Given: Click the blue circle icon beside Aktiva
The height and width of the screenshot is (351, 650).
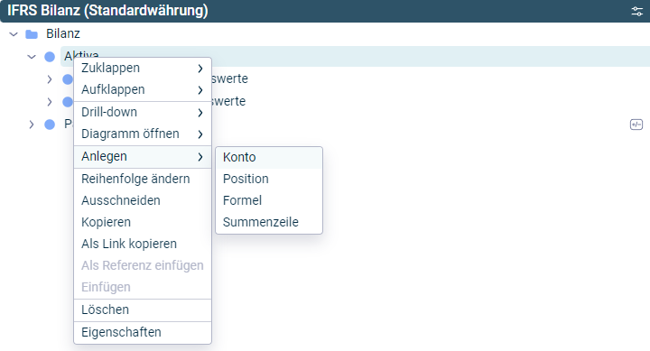Looking at the screenshot, I should point(50,57).
